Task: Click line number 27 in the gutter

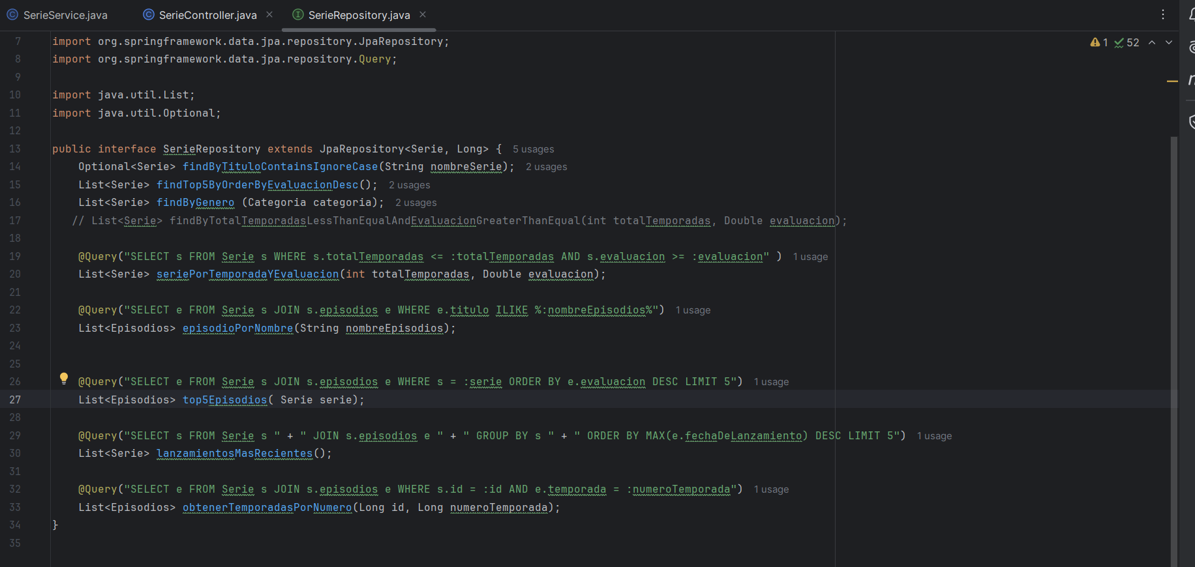Action: coord(15,400)
